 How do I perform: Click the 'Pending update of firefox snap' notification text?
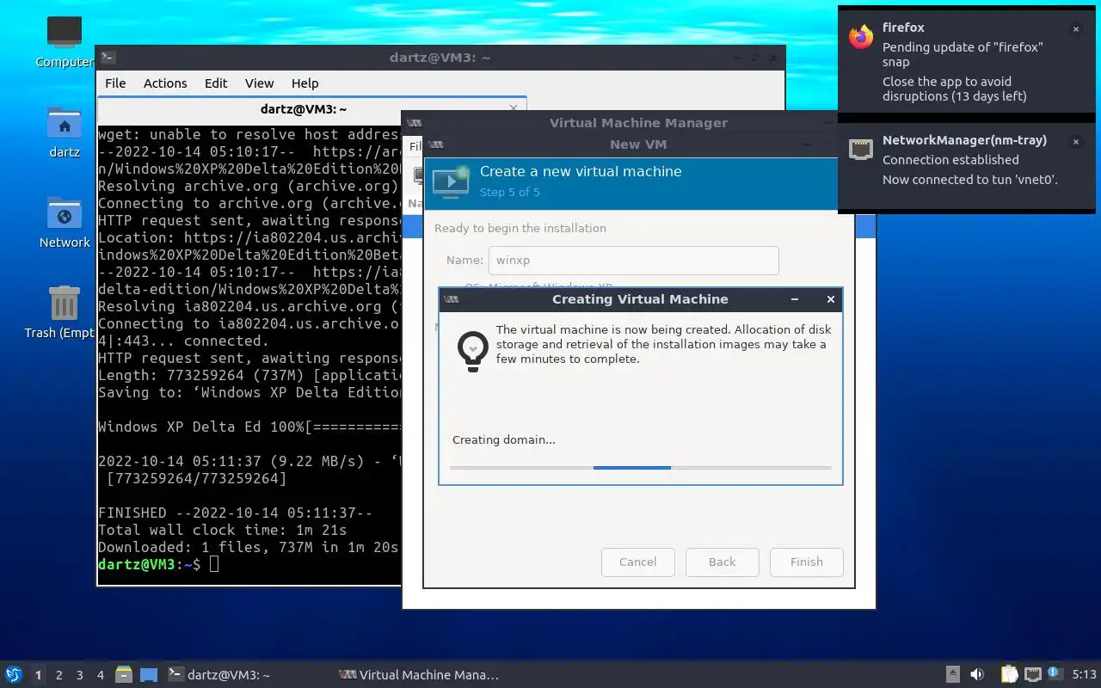963,54
